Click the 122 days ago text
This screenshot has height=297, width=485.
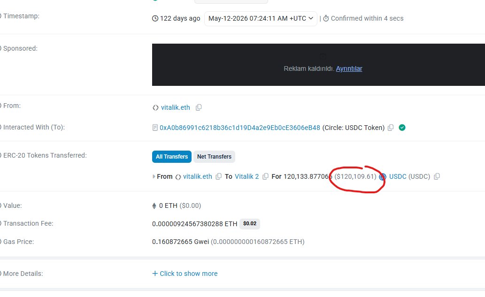180,19
